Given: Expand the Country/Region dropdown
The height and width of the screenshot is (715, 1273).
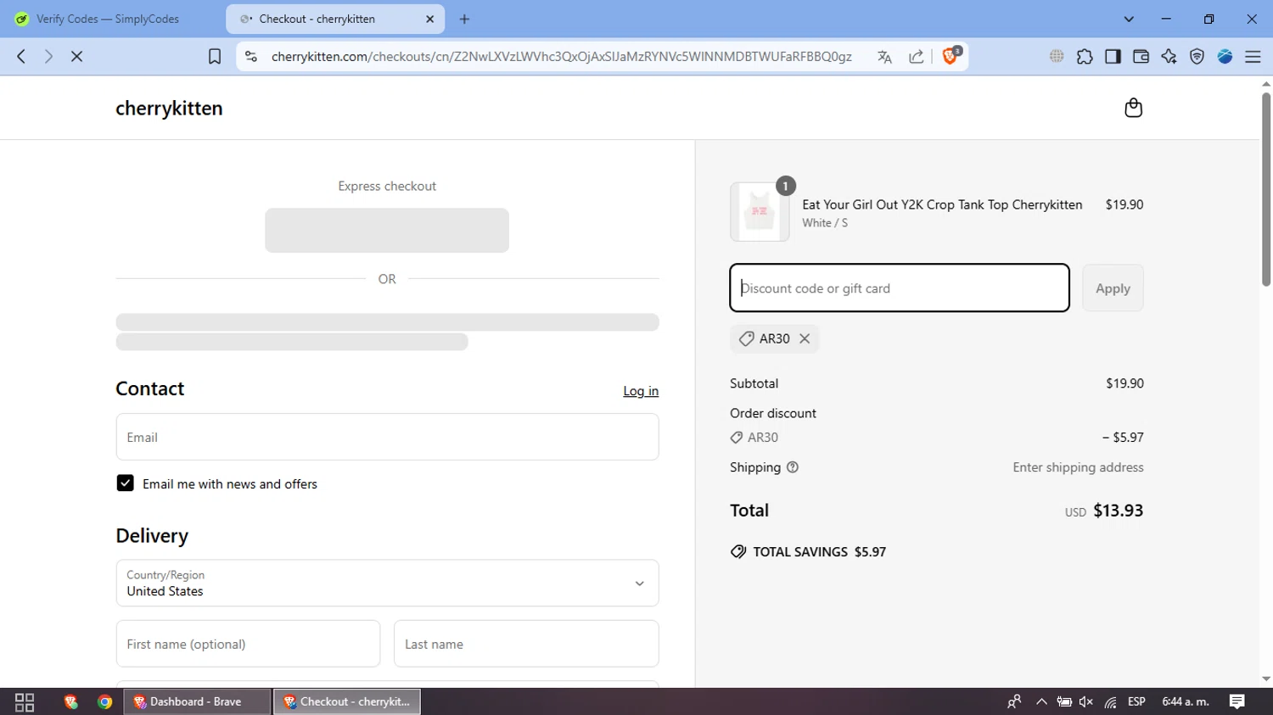Looking at the screenshot, I should pyautogui.click(x=387, y=583).
